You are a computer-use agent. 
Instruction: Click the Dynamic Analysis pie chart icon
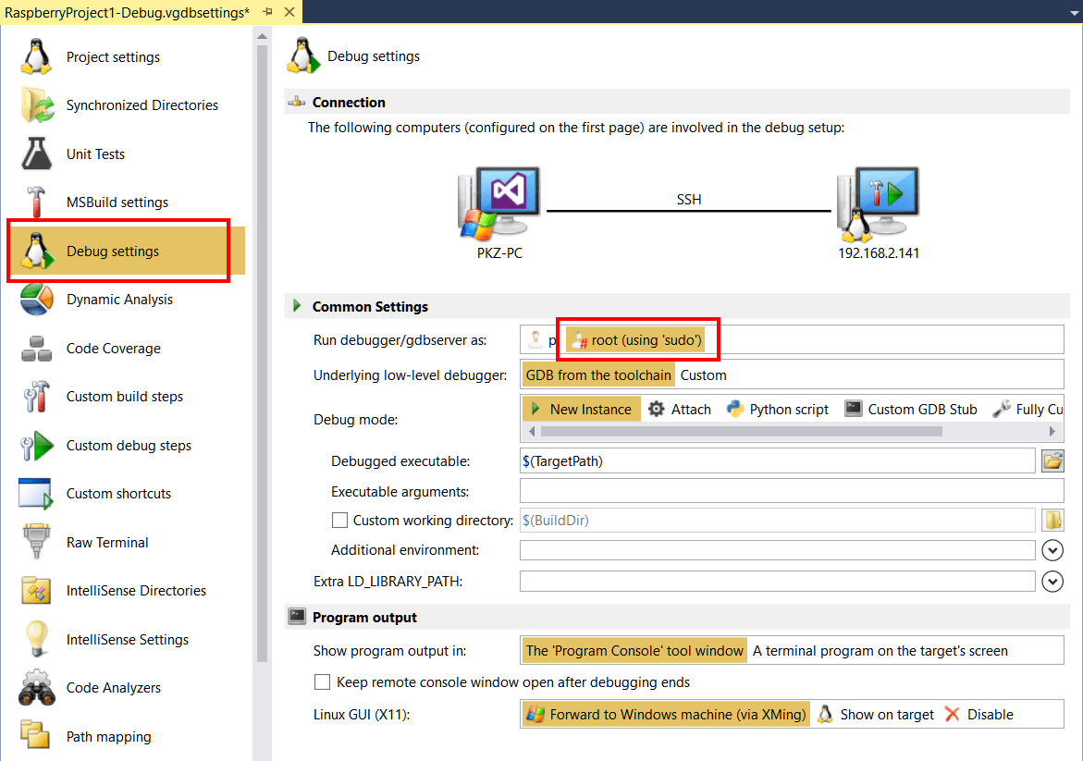click(x=37, y=299)
